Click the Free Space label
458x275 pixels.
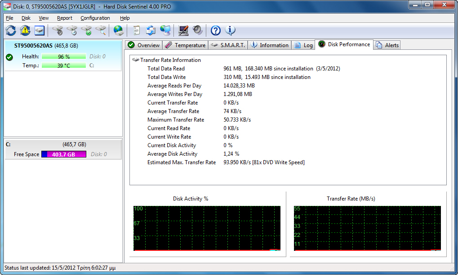(x=26, y=154)
